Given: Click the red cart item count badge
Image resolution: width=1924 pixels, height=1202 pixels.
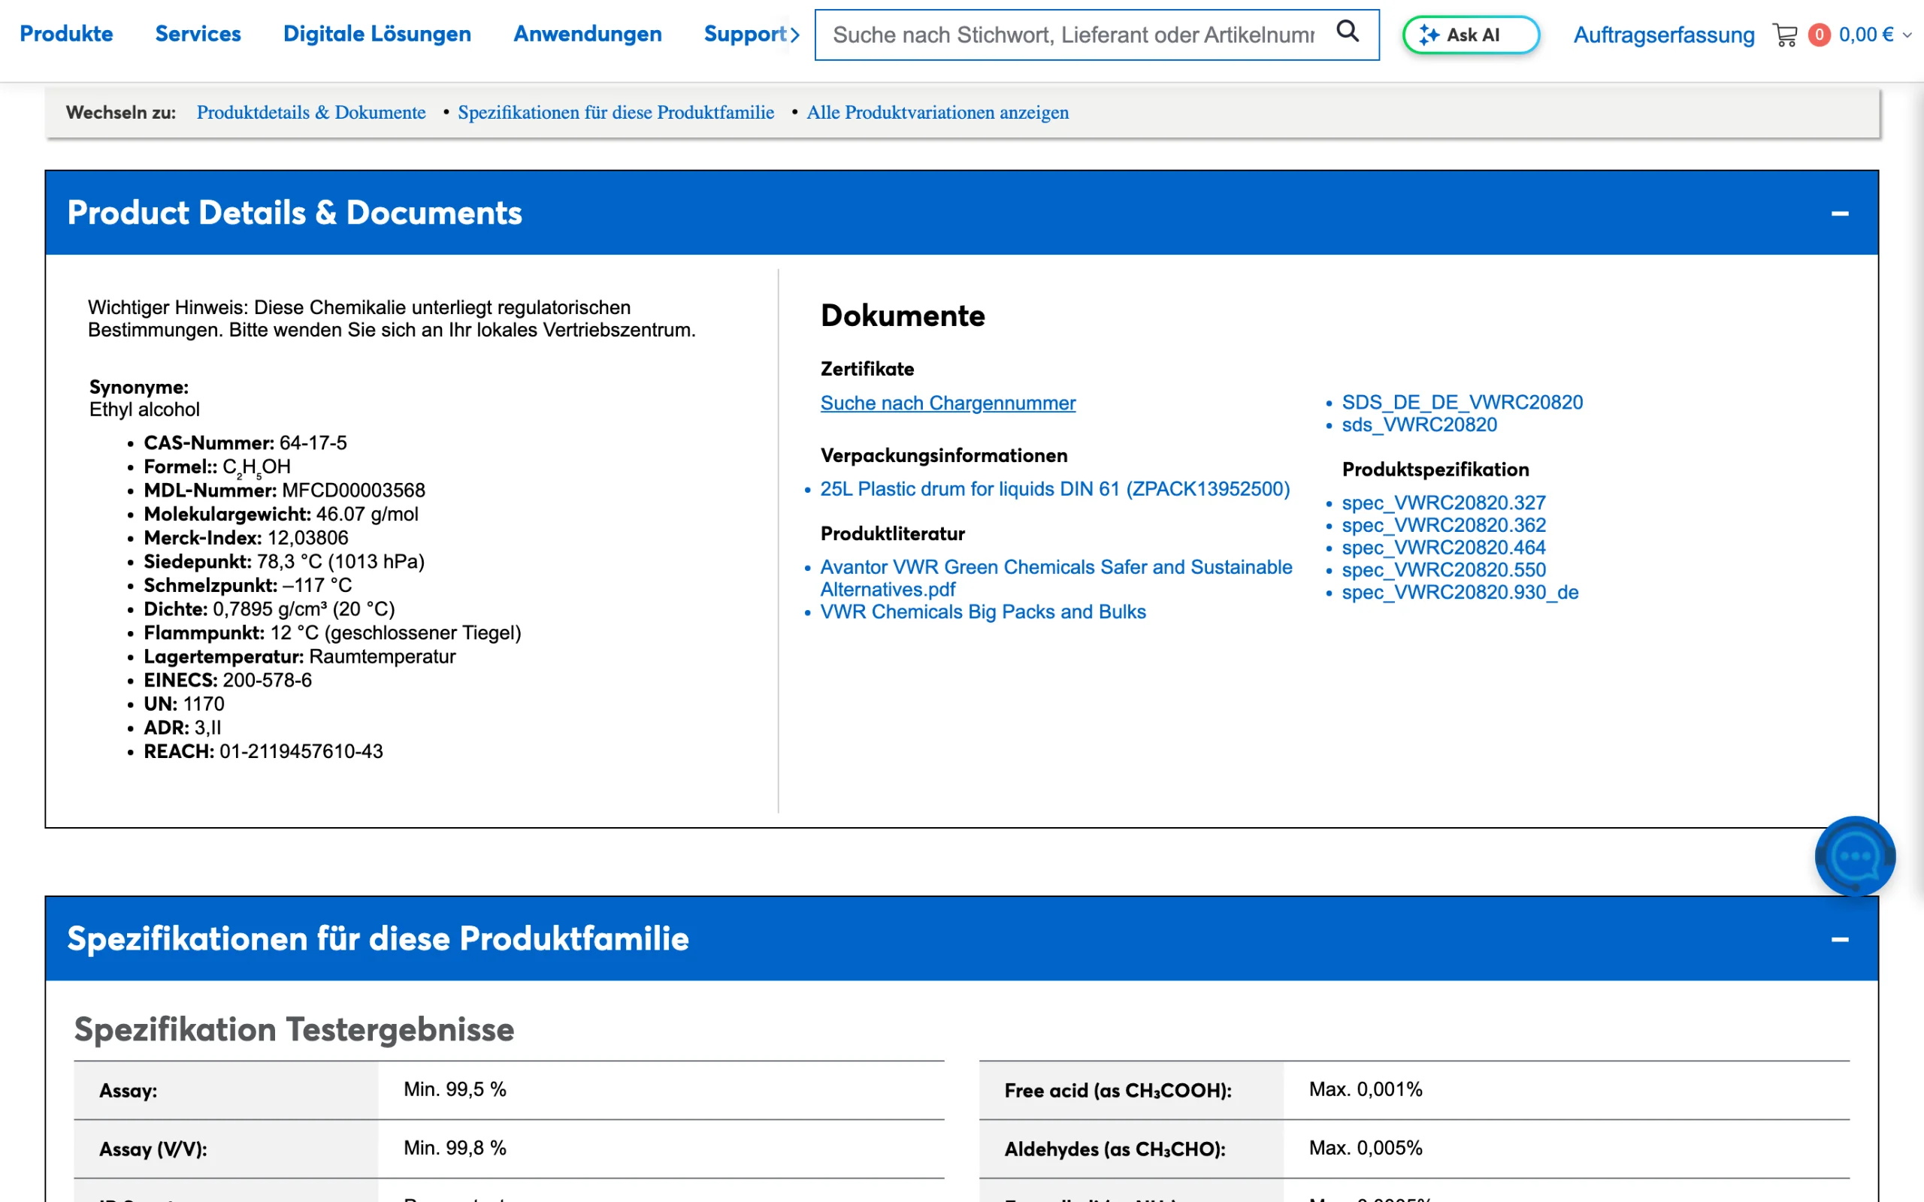Looking at the screenshot, I should (x=1819, y=35).
